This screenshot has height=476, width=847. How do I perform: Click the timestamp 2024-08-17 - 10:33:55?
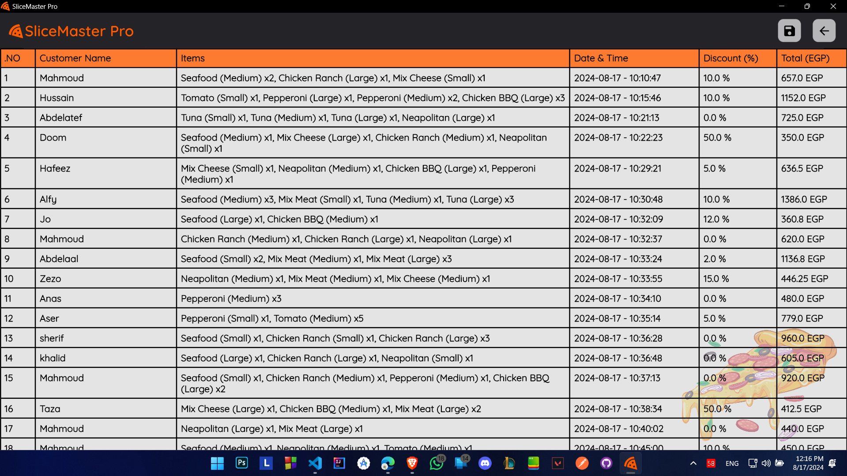[x=618, y=279]
